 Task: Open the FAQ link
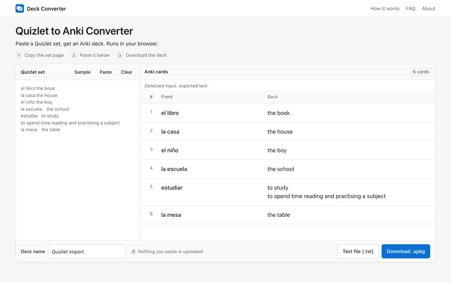click(411, 9)
